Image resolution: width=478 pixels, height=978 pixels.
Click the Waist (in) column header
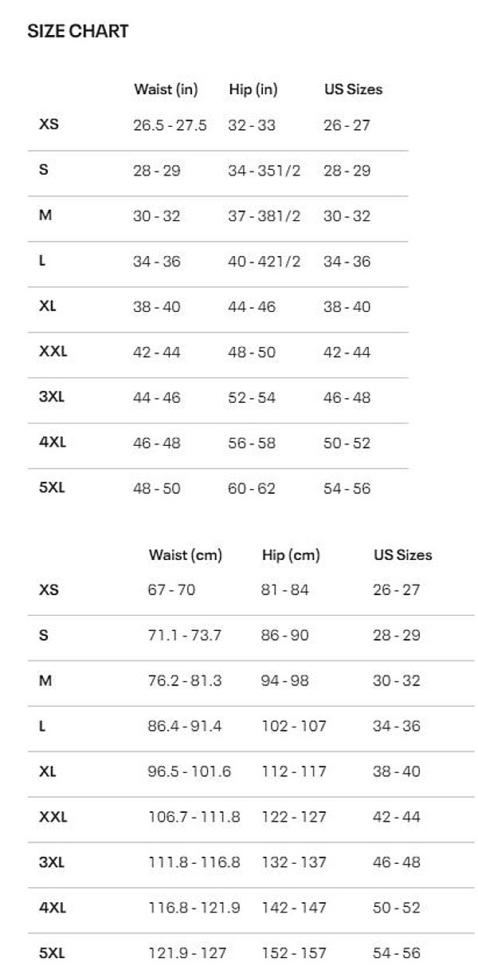pos(166,89)
